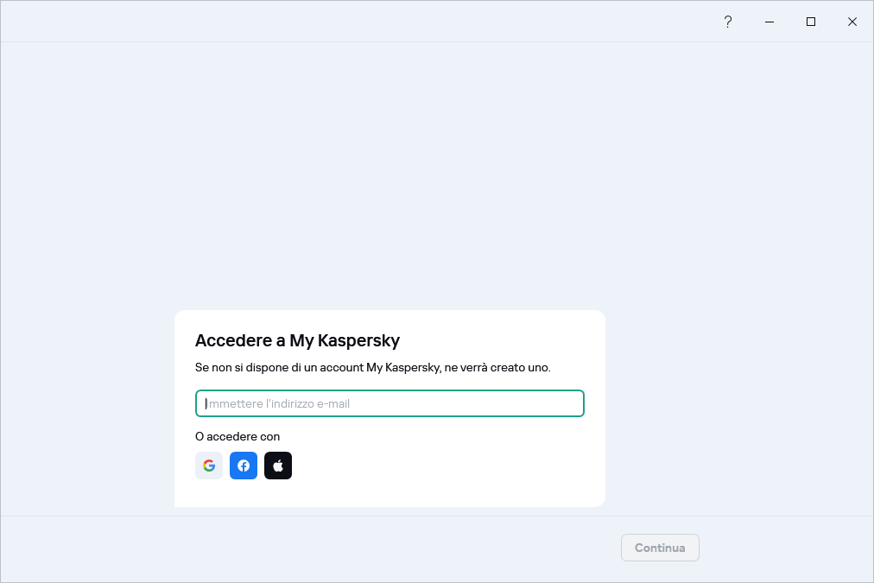The width and height of the screenshot is (874, 583).
Task: Focus the e-mail address input field
Action: point(389,403)
